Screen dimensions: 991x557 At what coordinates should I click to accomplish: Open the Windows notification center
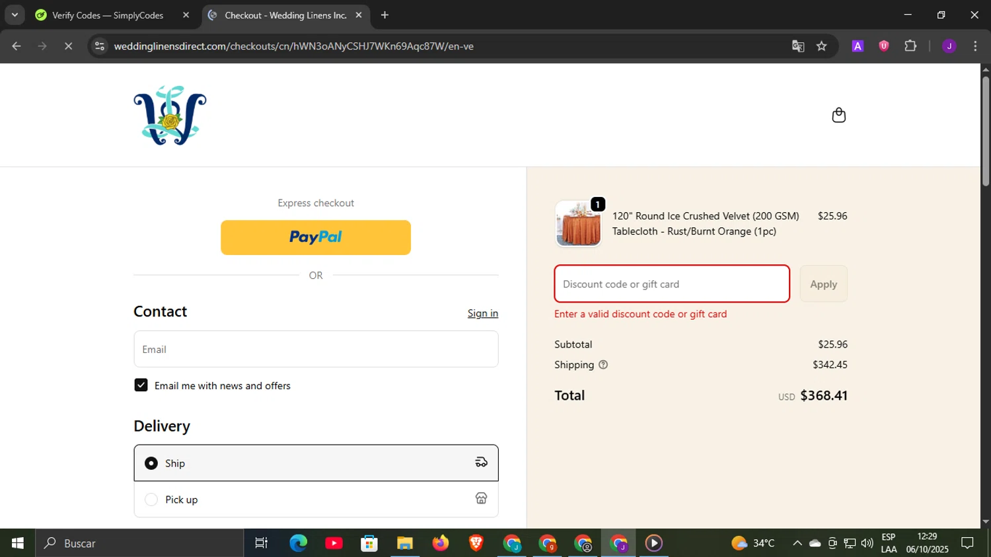pos(968,543)
